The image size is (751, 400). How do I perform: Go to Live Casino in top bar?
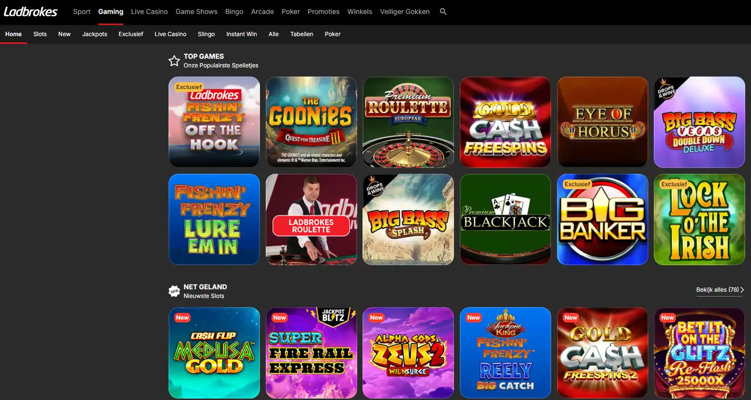pyautogui.click(x=149, y=12)
